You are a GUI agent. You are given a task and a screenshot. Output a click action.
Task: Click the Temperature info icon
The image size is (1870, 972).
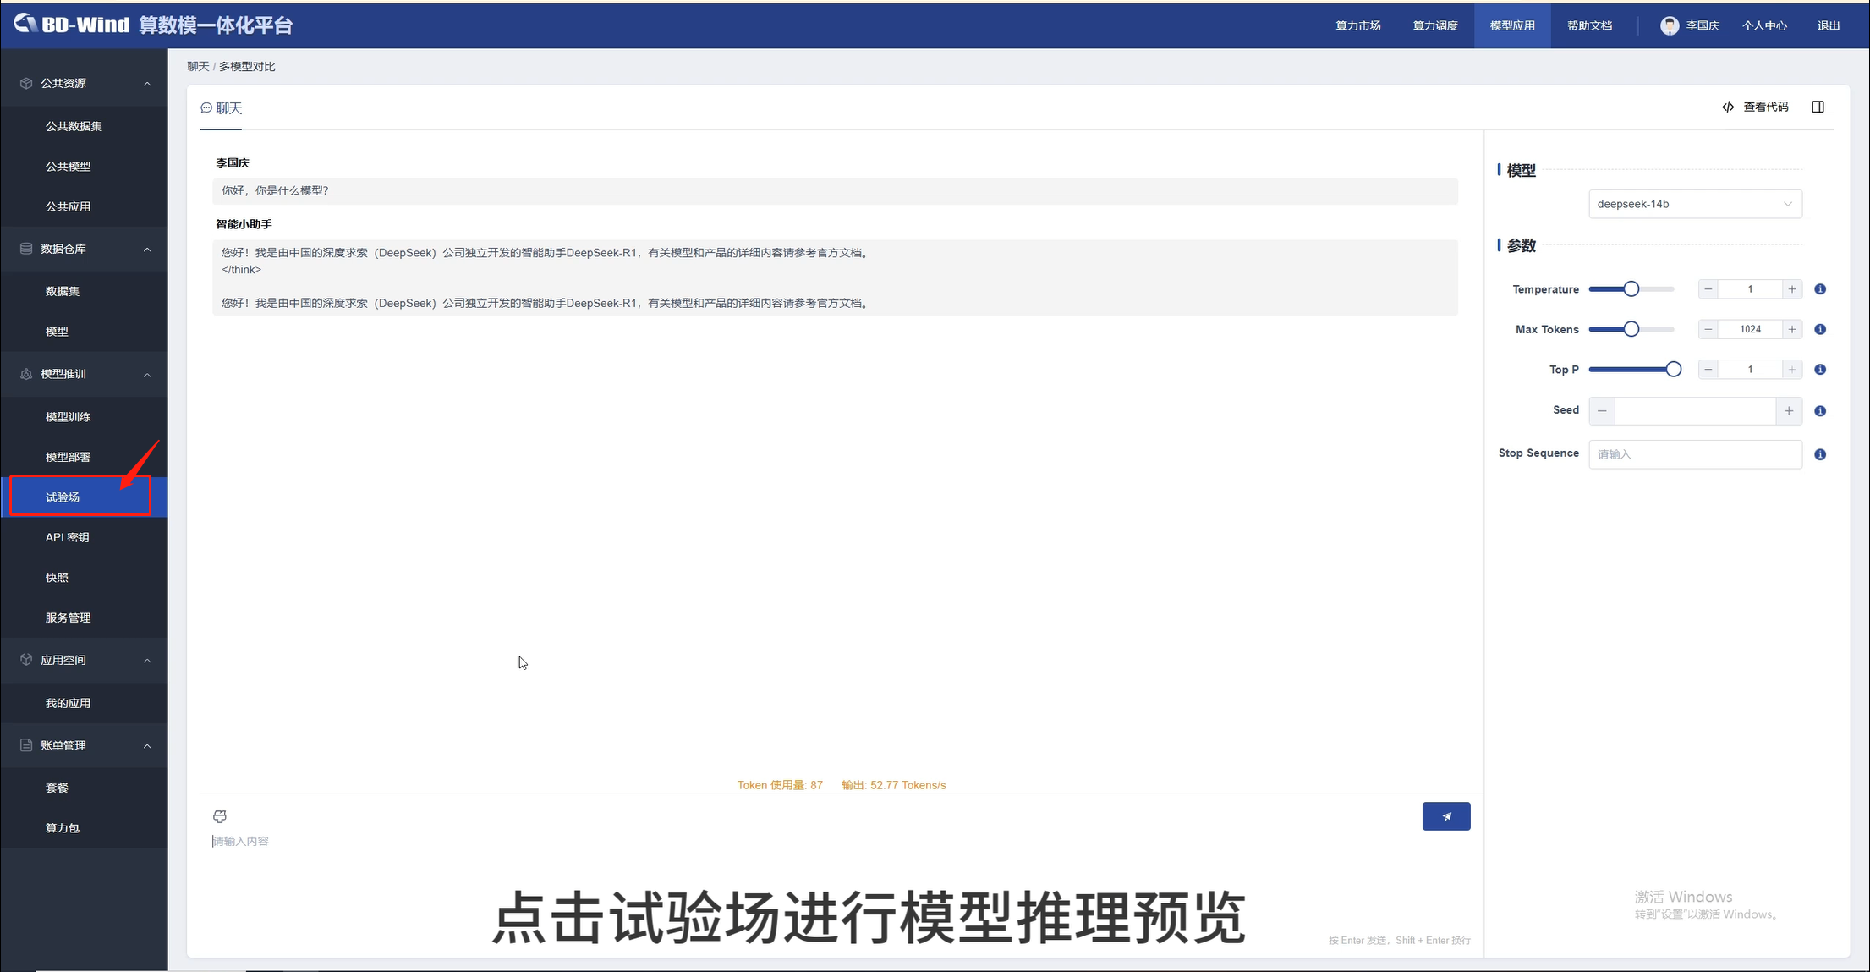pyautogui.click(x=1820, y=289)
